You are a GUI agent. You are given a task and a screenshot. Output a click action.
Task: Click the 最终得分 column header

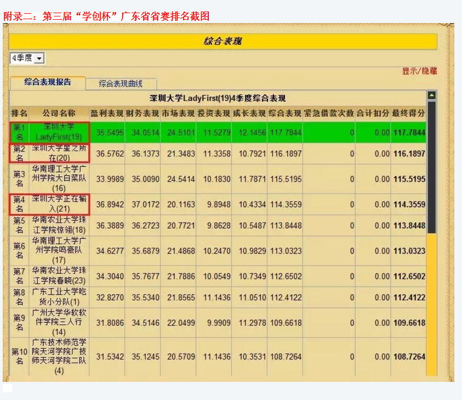[408, 113]
